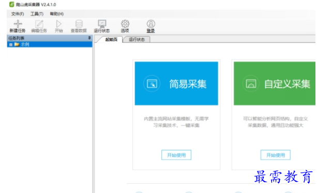
Task: Open the 文件(F) menu
Action: click(x=18, y=14)
